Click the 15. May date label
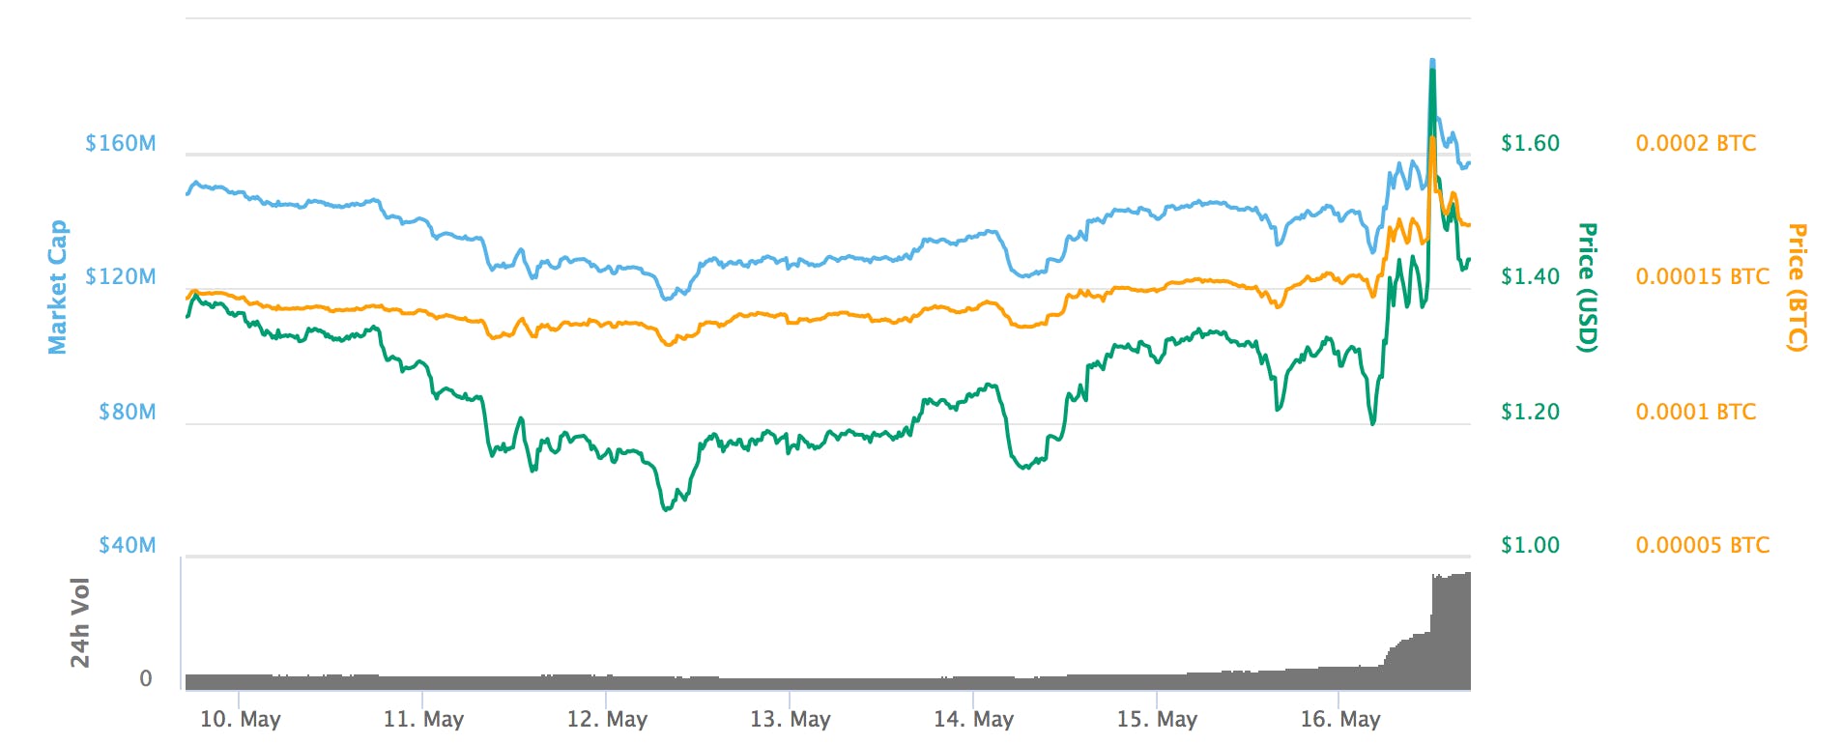The height and width of the screenshot is (744, 1842). point(1157,719)
